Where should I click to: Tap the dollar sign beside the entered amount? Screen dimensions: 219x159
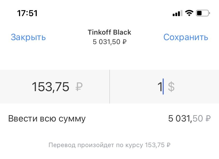[172, 87]
